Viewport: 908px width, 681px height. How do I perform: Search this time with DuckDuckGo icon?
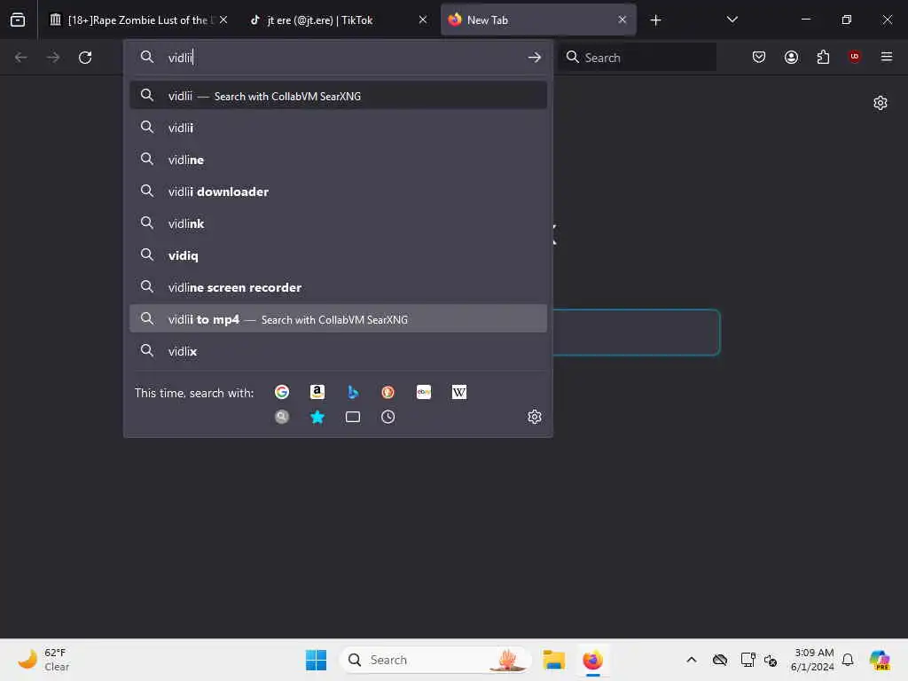(388, 392)
